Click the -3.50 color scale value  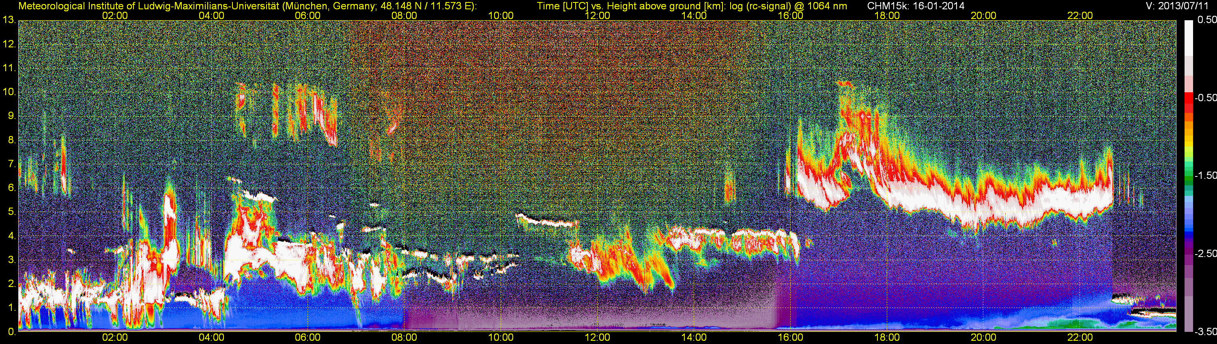point(1206,331)
